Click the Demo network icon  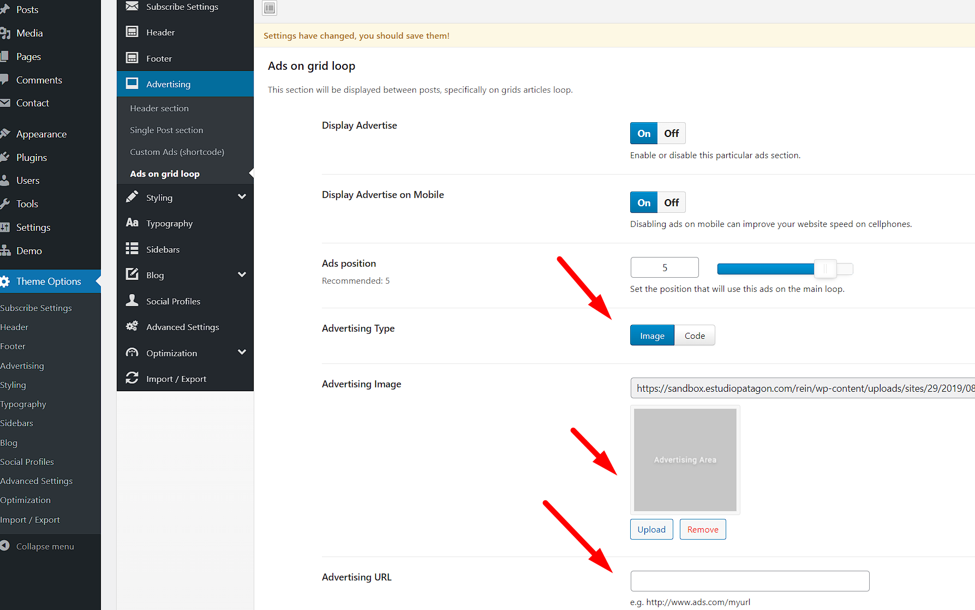[x=5, y=250]
